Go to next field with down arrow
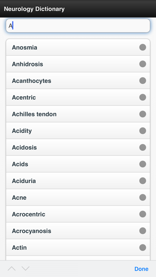 [25, 269]
